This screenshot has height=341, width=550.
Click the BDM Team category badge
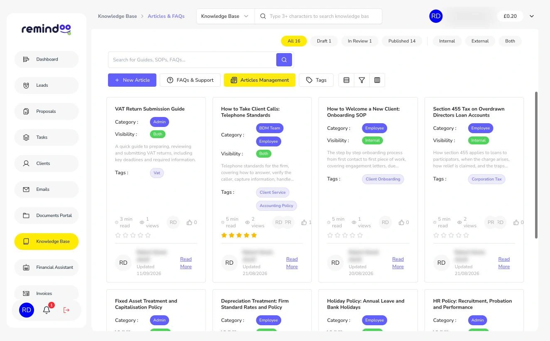click(x=270, y=128)
